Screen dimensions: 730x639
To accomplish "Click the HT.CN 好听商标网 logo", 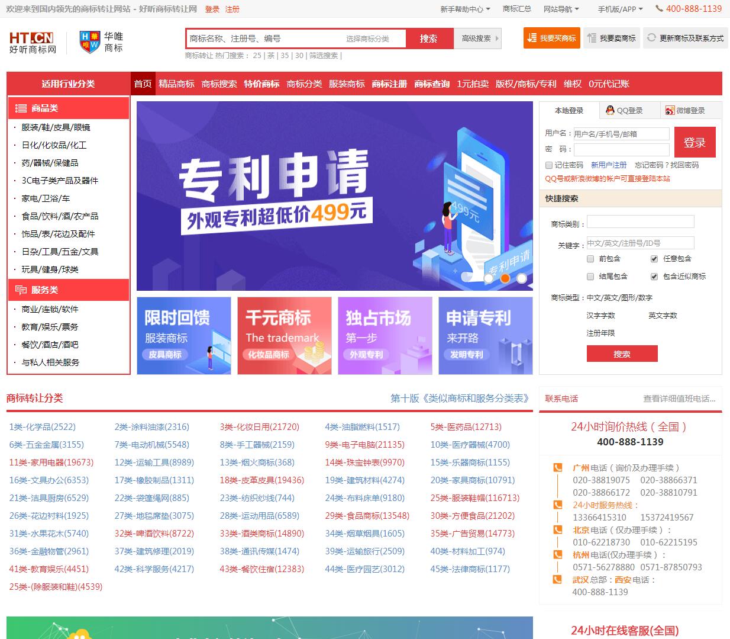I will (33, 43).
